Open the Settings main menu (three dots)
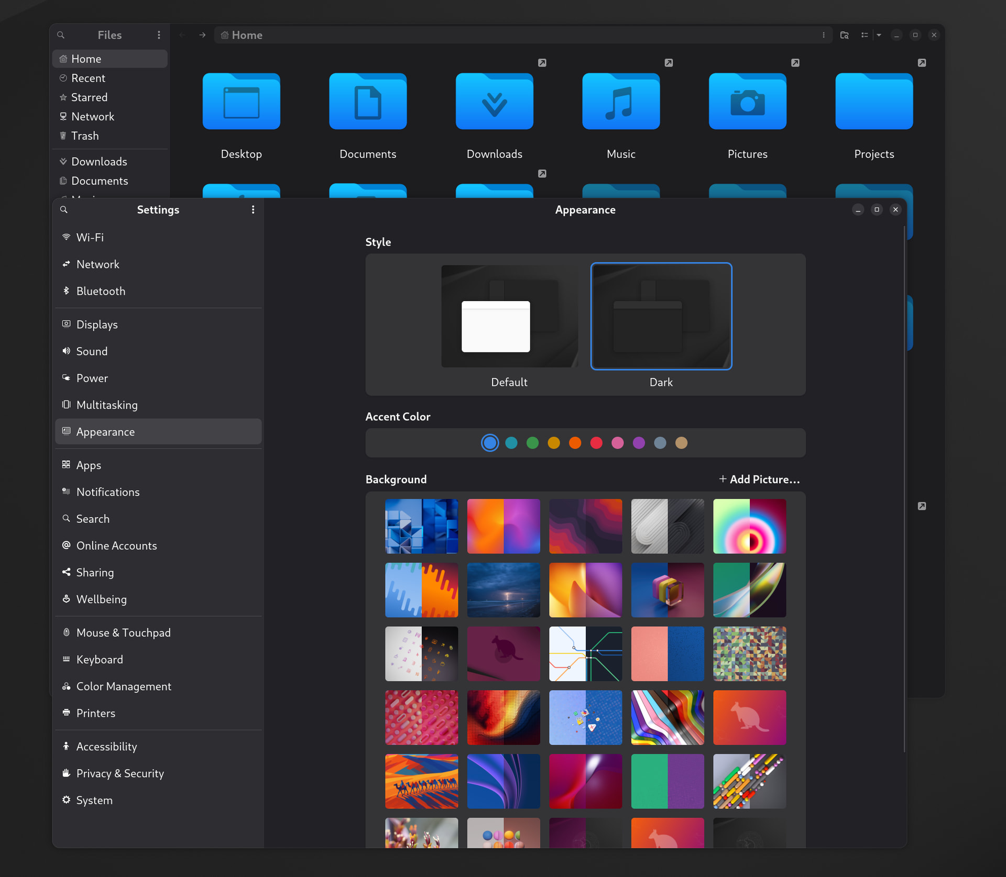 point(253,209)
